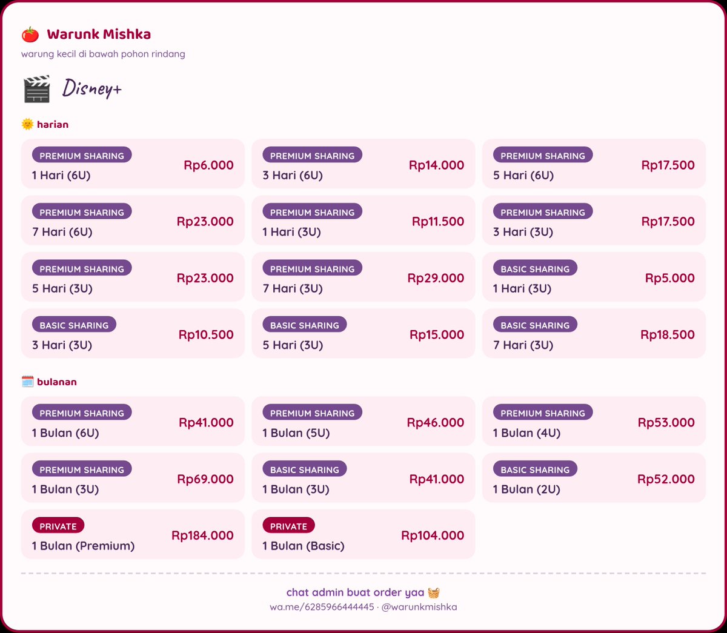The image size is (727, 633).
Task: Select the harian section heading
Action: click(53, 124)
